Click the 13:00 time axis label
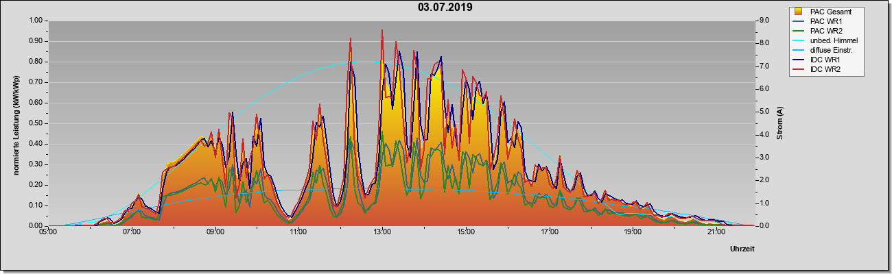 pos(382,232)
